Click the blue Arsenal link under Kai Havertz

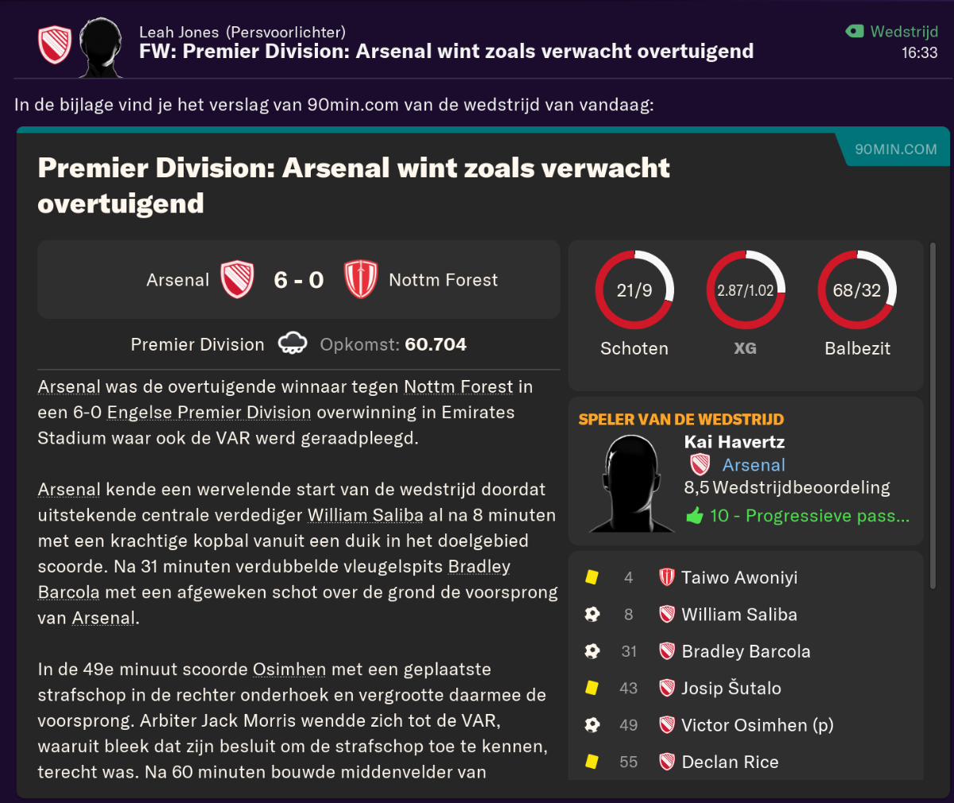754,465
